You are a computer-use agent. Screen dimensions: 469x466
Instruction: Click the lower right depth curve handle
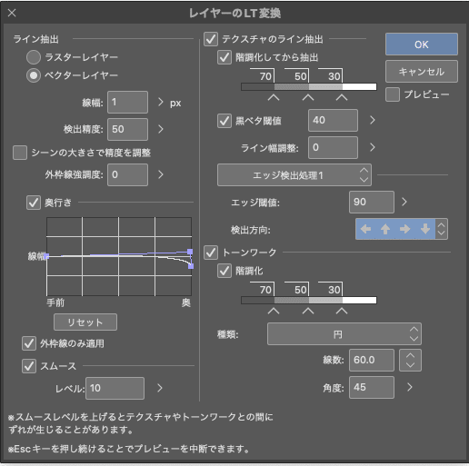[191, 266]
